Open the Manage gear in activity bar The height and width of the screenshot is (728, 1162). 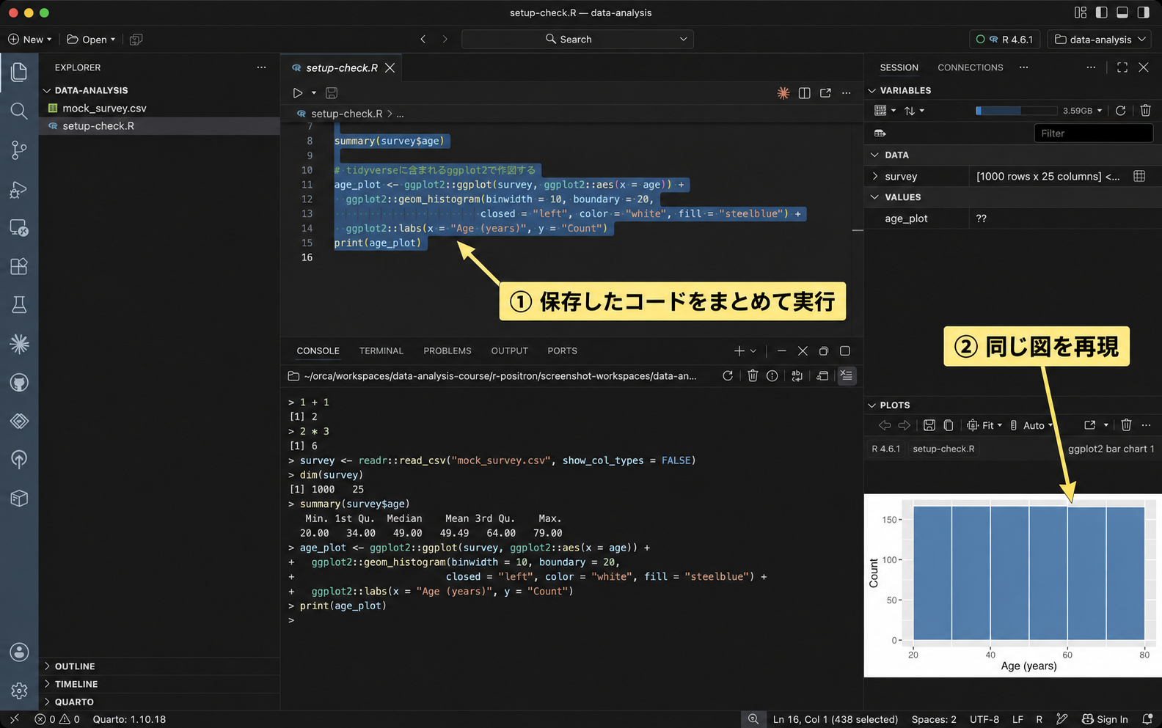pos(19,691)
